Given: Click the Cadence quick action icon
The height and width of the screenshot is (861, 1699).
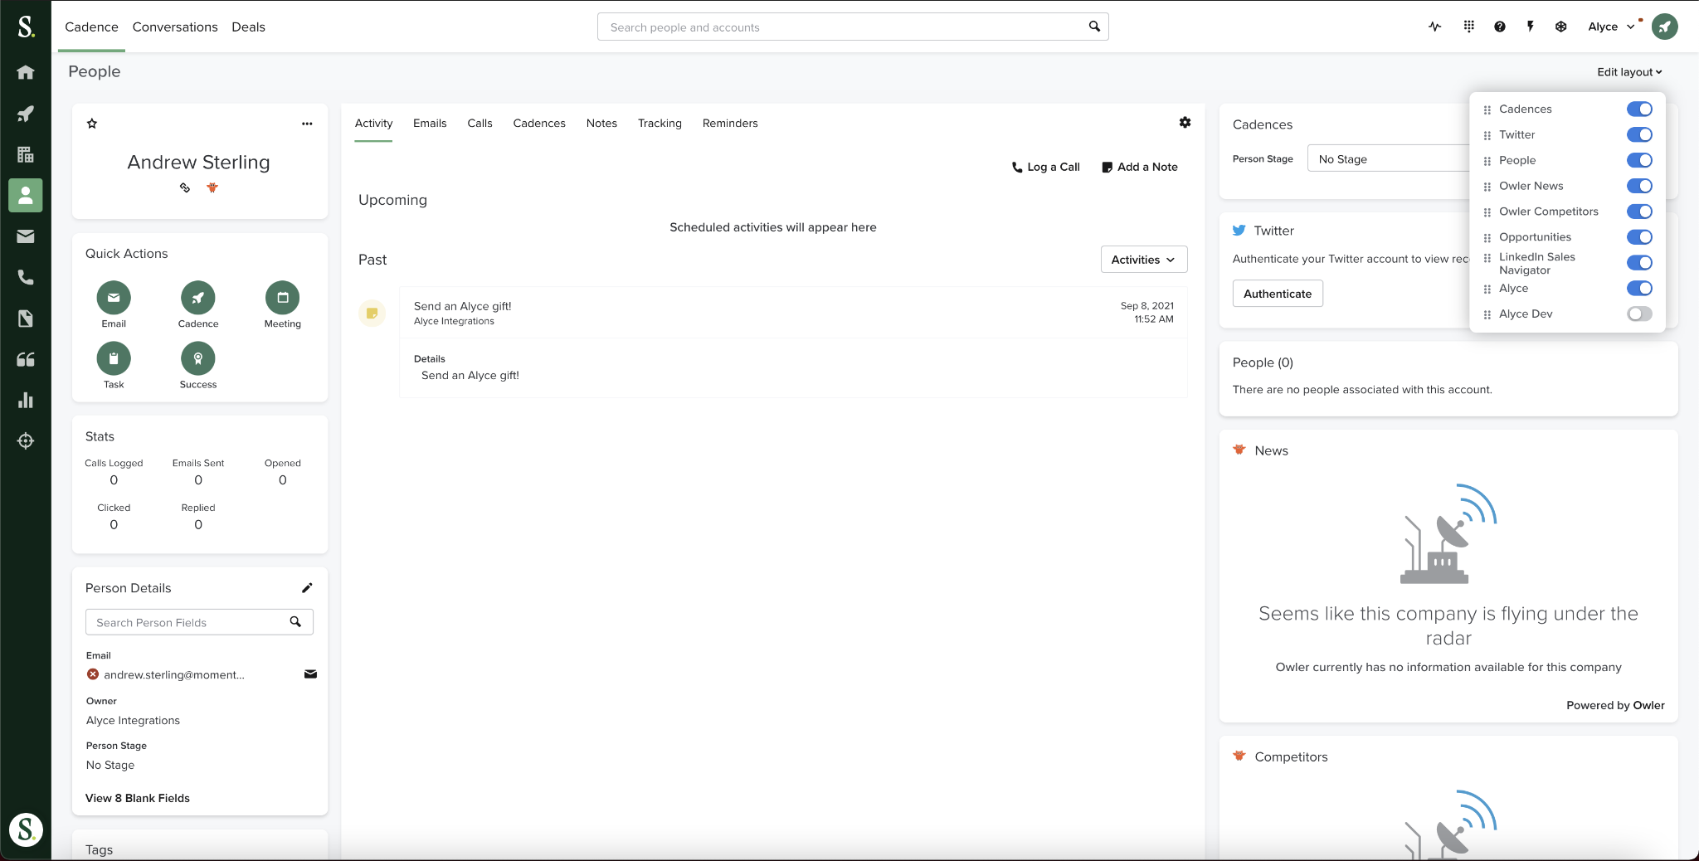Looking at the screenshot, I should [x=198, y=298].
